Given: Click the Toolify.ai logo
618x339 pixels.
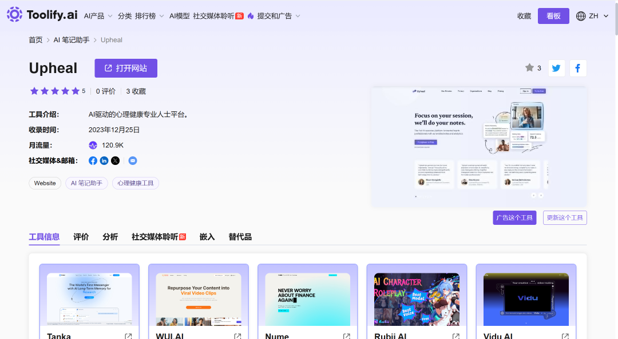Looking at the screenshot, I should pyautogui.click(x=42, y=15).
